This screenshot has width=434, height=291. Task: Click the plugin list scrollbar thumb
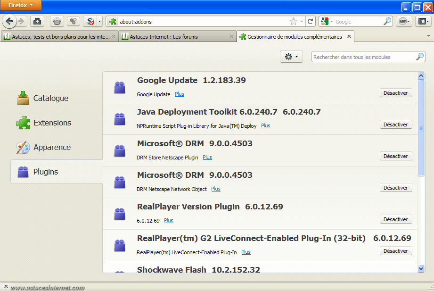(421, 128)
